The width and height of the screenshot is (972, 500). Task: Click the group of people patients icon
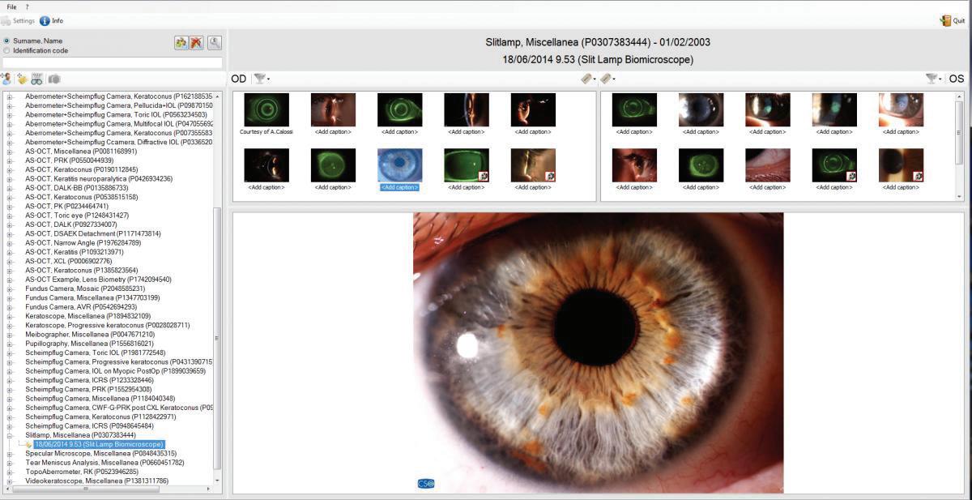[x=181, y=42]
